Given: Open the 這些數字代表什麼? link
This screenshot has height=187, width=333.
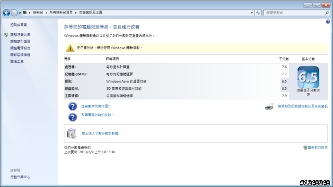Looking at the screenshot, I should point(96,106).
